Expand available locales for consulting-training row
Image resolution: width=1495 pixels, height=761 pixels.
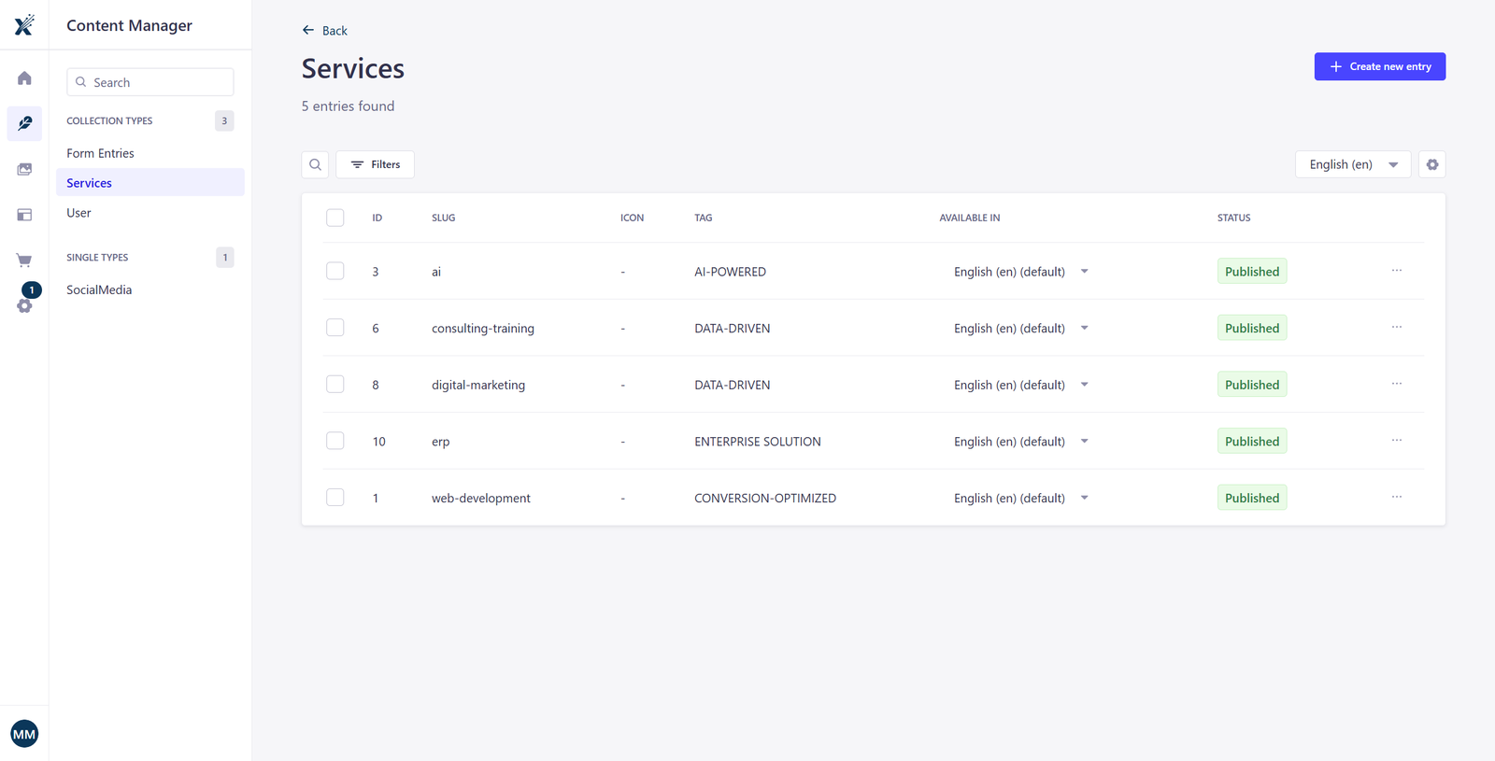coord(1084,328)
